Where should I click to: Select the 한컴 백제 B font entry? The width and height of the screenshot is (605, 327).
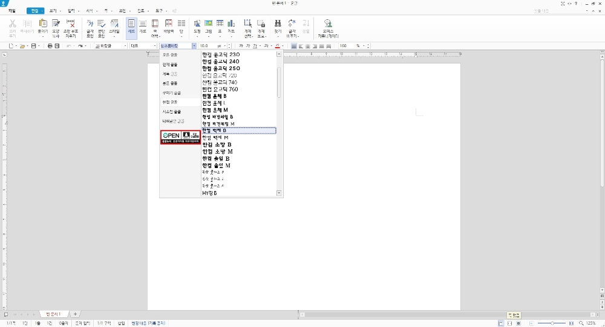coord(238,130)
